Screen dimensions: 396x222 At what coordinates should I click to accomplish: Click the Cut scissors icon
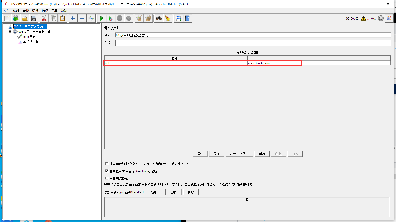(x=44, y=18)
